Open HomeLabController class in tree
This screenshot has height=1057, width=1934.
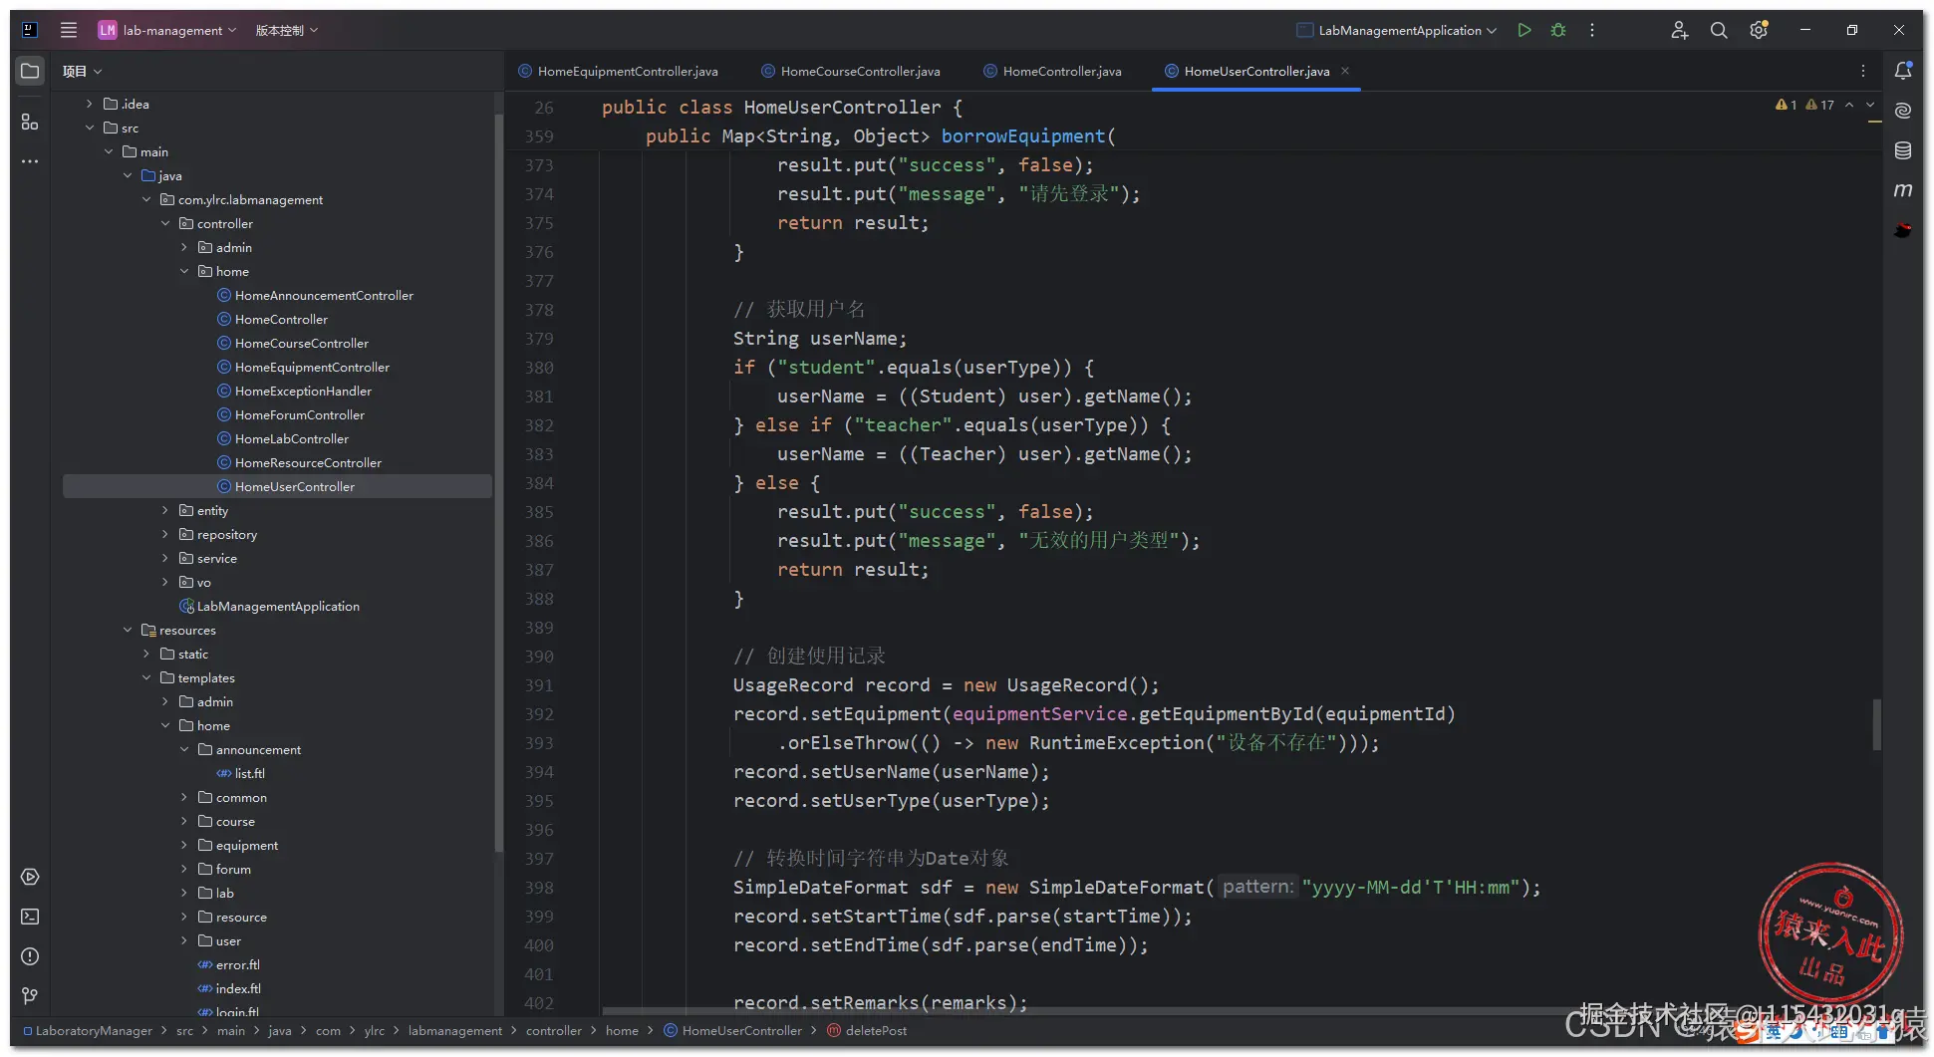pos(292,438)
